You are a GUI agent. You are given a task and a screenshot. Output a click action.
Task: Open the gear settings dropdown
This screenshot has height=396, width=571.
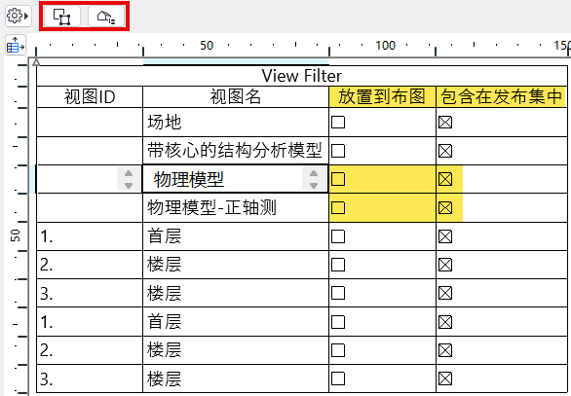click(x=18, y=16)
